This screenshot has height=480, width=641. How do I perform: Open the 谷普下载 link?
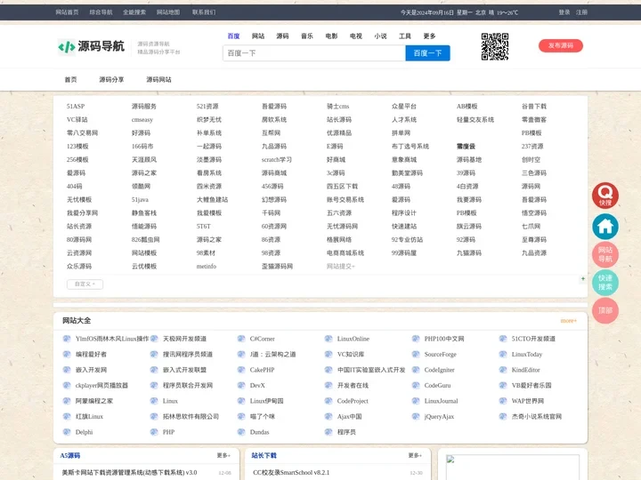pyautogui.click(x=534, y=106)
